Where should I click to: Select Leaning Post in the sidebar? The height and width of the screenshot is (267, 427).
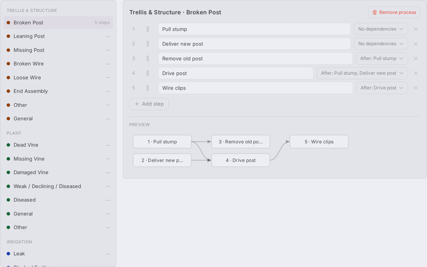(x=58, y=36)
